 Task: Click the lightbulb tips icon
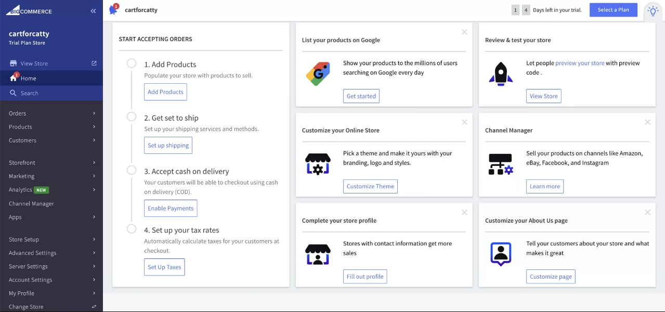point(653,11)
